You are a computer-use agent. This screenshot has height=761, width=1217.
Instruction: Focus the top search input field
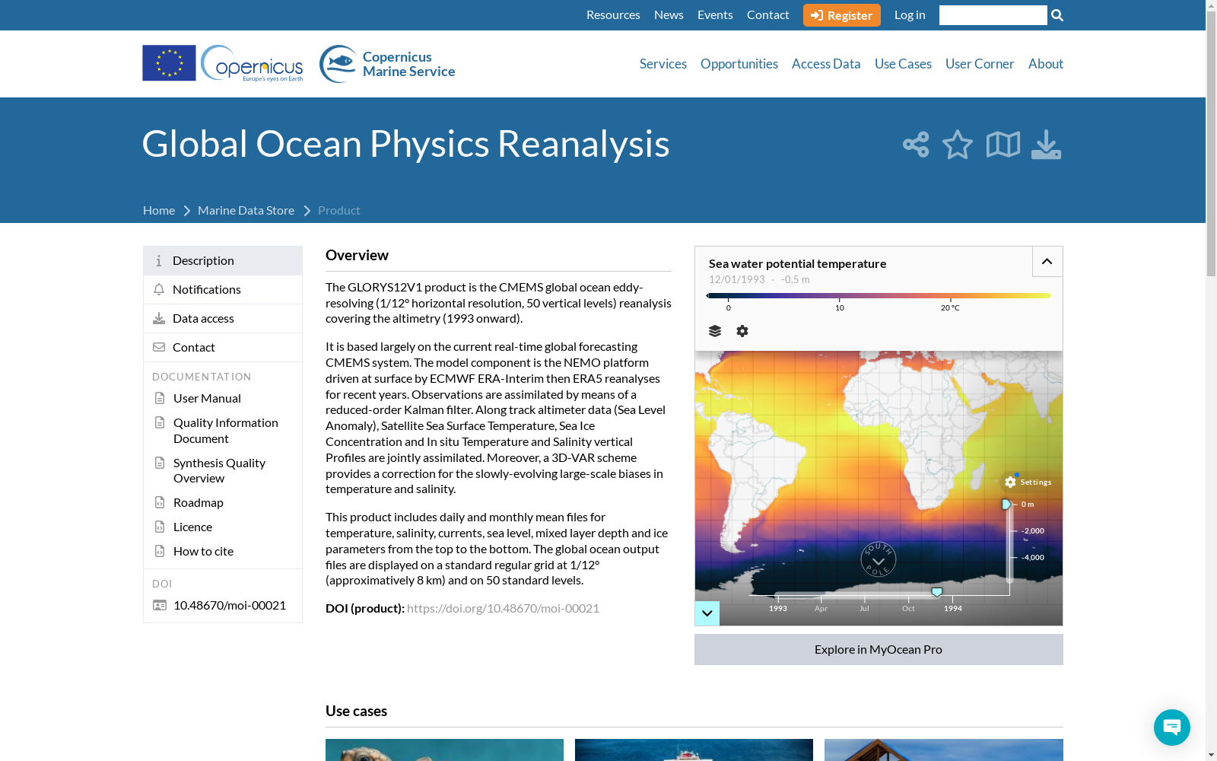click(x=993, y=15)
